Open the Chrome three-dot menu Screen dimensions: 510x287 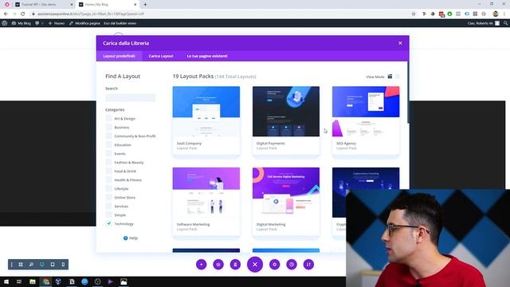[x=504, y=14]
